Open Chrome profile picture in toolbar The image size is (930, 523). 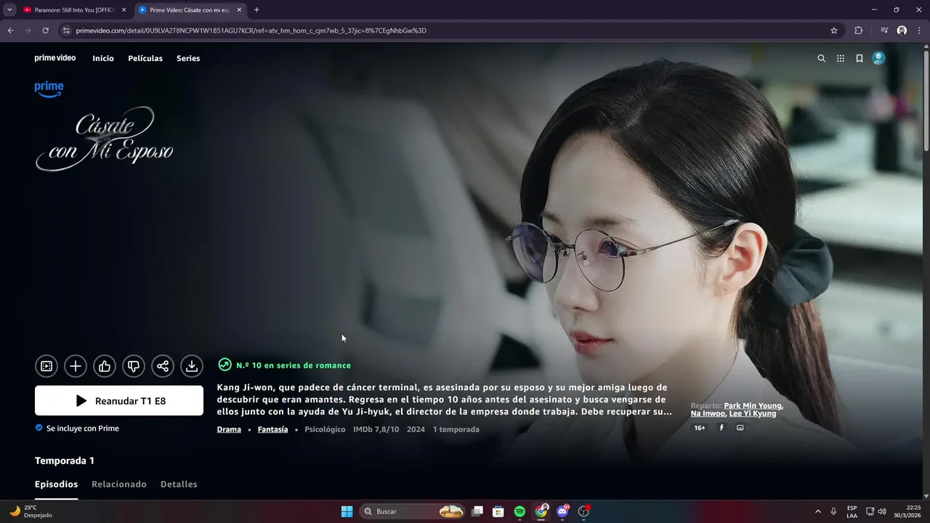coord(902,31)
